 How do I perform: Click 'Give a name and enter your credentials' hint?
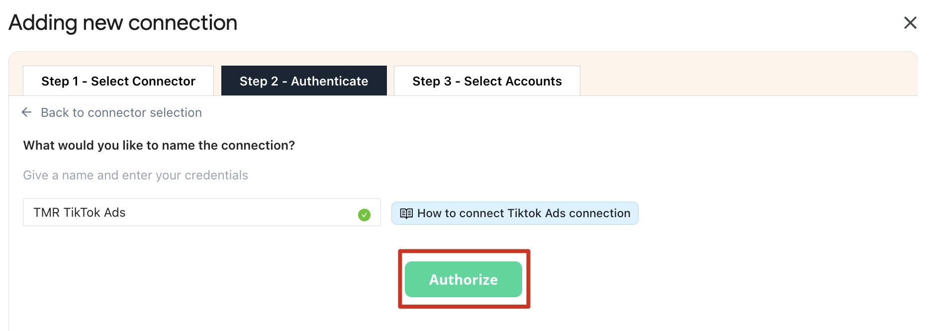tap(135, 175)
